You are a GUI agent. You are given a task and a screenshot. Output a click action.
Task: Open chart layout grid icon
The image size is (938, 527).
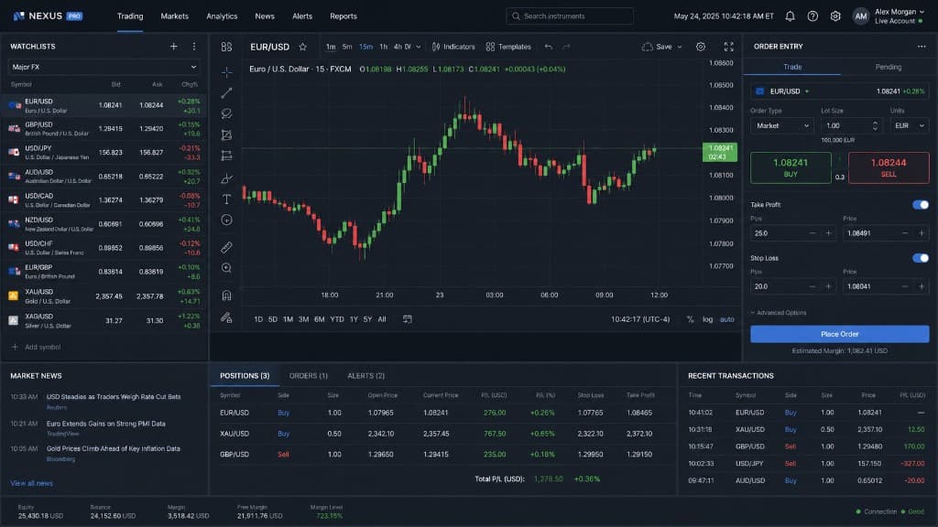coord(226,47)
